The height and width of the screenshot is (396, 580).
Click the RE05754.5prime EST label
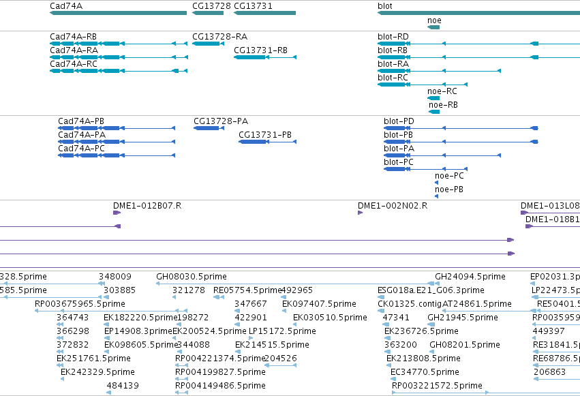[247, 290]
